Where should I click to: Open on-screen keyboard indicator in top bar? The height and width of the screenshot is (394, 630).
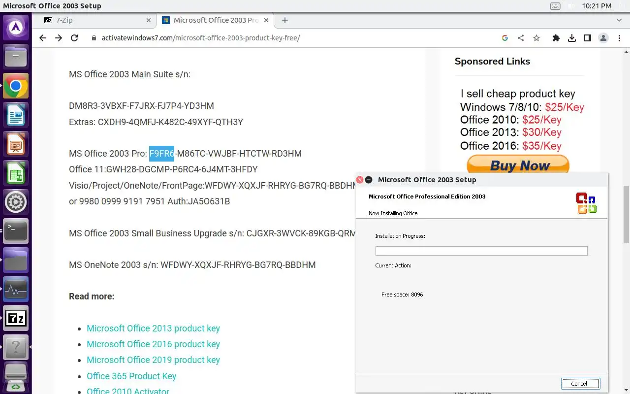[x=555, y=6]
